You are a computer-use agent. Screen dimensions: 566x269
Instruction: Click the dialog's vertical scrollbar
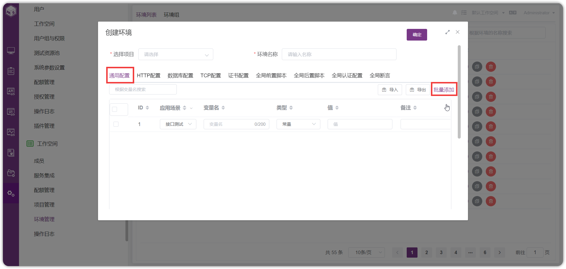click(x=459, y=92)
